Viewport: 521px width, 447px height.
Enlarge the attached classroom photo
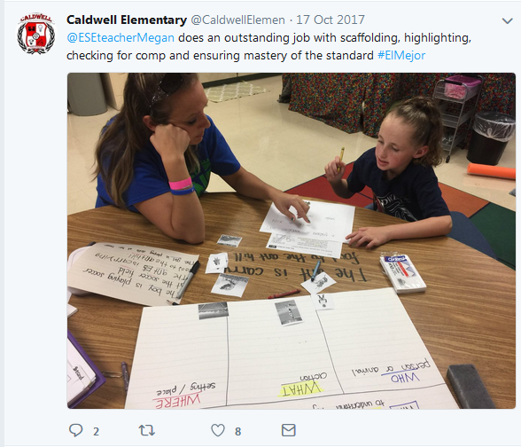pos(292,241)
